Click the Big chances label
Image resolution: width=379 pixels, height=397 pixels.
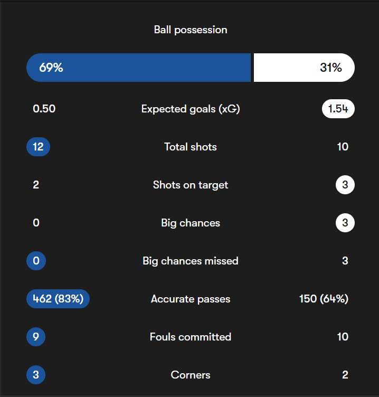point(191,223)
